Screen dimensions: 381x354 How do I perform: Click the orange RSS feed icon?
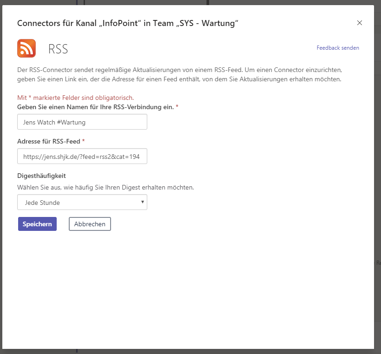26,48
